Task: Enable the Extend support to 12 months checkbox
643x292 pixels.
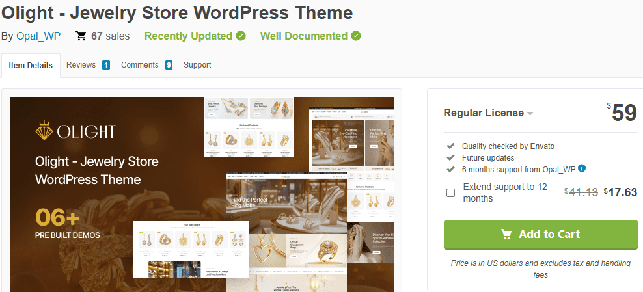Action: point(450,192)
